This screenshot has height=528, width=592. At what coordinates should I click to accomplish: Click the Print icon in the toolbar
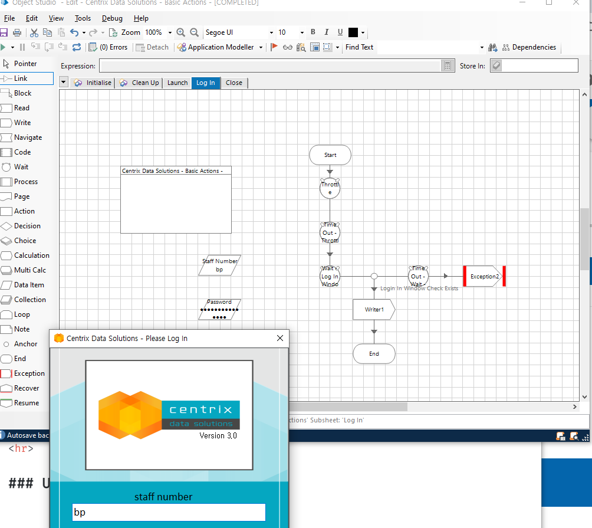17,32
